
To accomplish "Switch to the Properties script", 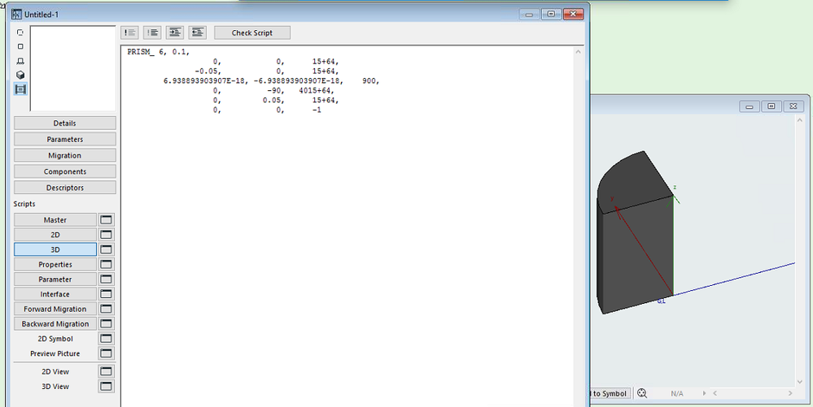I will [x=55, y=265].
